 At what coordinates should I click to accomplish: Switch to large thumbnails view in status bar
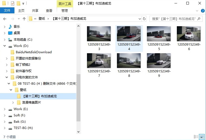(x=202, y=137)
